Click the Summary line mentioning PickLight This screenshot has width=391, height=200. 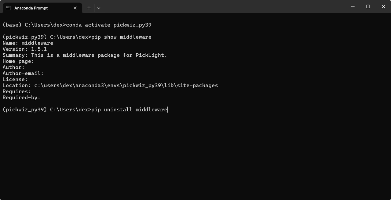click(85, 55)
